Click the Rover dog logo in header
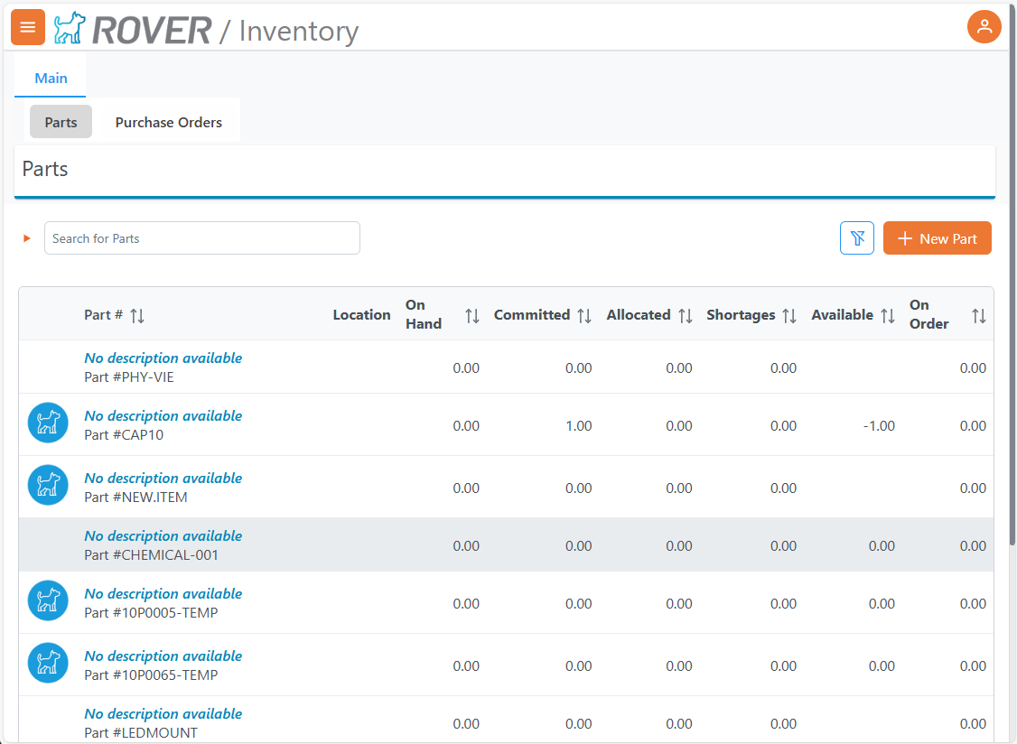1017x744 pixels. click(69, 29)
